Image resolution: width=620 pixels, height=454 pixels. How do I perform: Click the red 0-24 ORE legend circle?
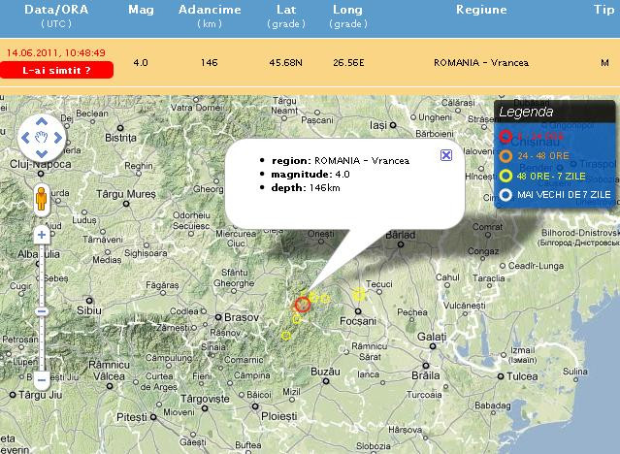click(x=506, y=137)
